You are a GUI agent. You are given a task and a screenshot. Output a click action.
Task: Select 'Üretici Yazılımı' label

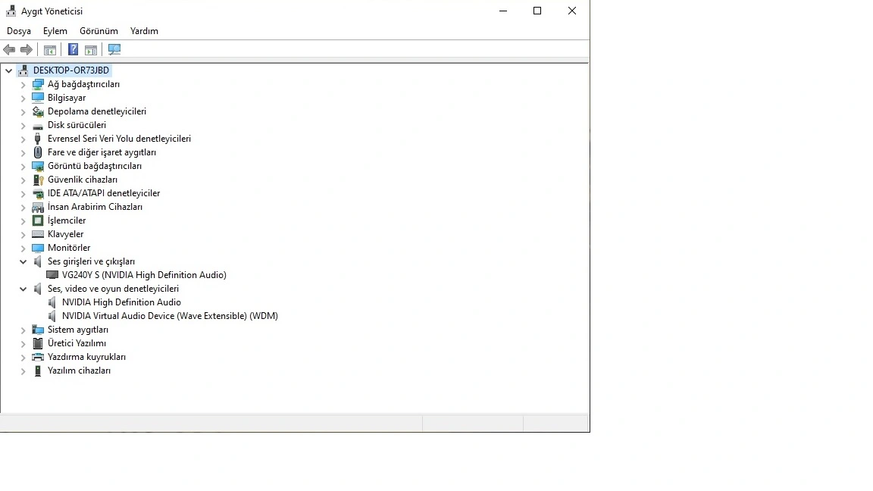(77, 343)
